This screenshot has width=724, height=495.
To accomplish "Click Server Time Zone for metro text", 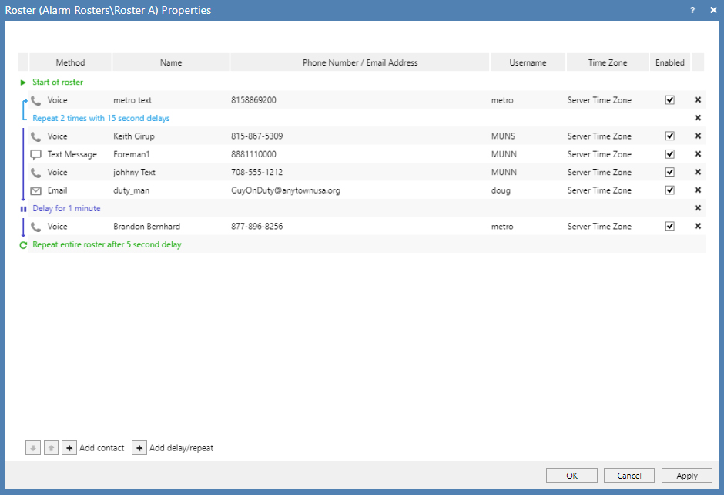I will (x=599, y=99).
